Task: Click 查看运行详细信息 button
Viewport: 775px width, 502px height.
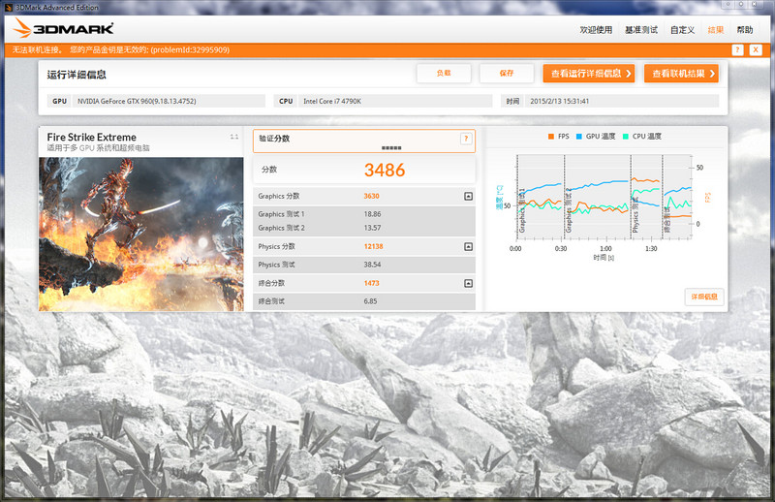Action: click(x=589, y=74)
